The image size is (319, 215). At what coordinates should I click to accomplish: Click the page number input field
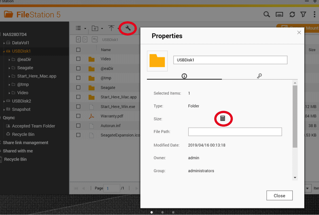coord(112,188)
